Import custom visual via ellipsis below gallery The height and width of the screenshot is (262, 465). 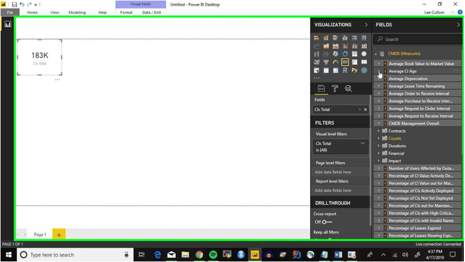click(317, 78)
